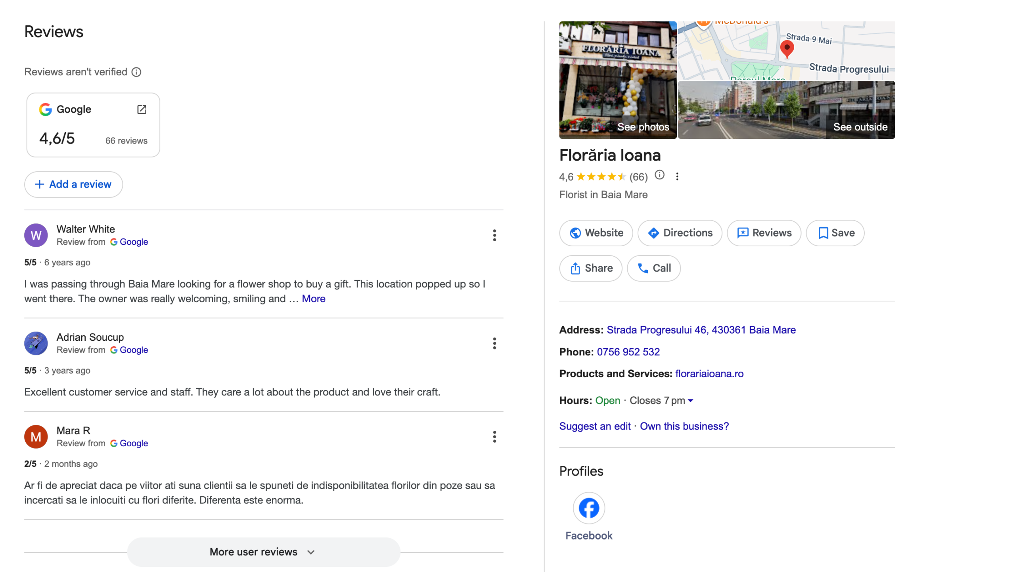Open the Facebook profile icon
The image size is (1015, 572).
(589, 508)
